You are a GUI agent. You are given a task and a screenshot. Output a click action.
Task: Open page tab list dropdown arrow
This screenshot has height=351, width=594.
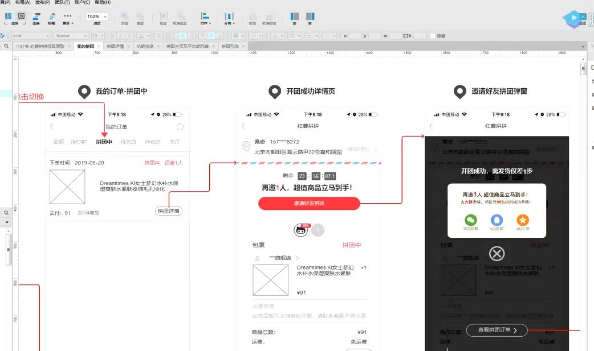tap(583, 46)
